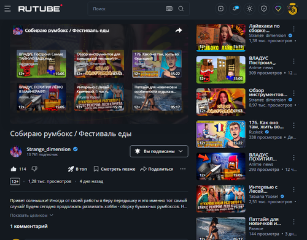Expand description with Показать целиком
This screenshot has height=240, width=307.
tap(31, 216)
